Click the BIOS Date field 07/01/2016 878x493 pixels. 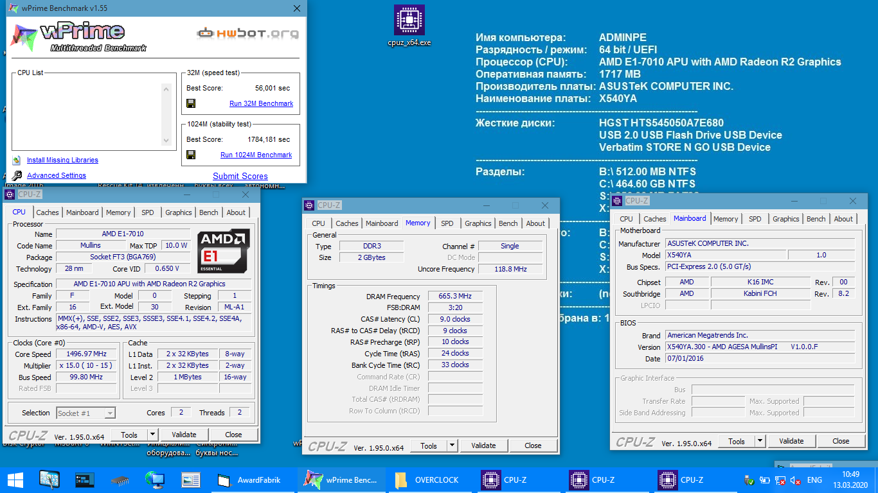coord(760,359)
